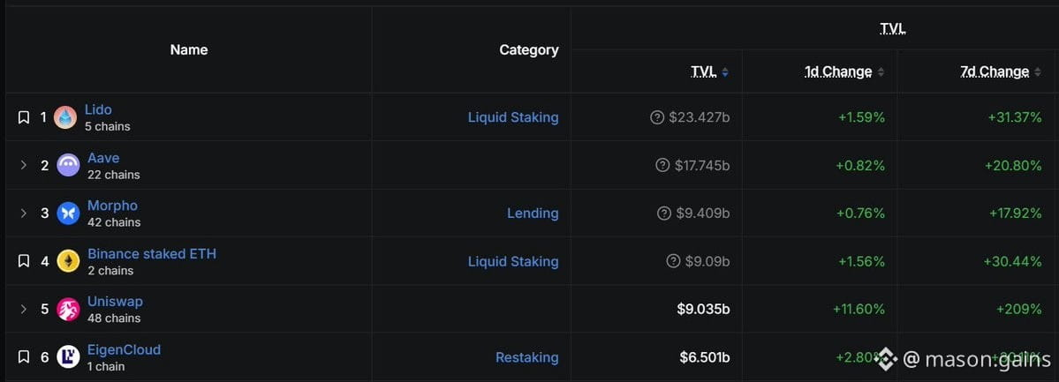Click the question mark icon beside Lido TVL
The image size is (1059, 382).
click(x=656, y=117)
